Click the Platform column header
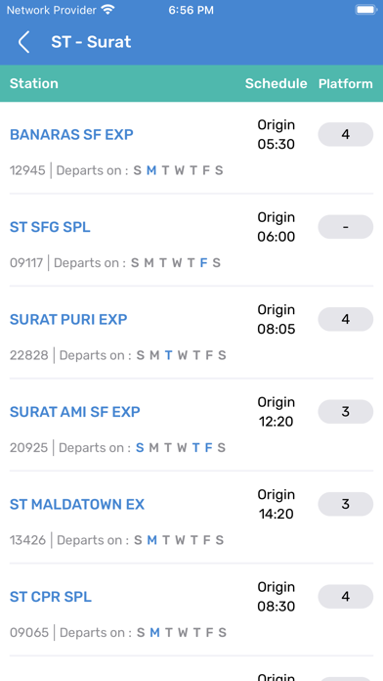Screen dimensions: 383x681 pos(346,83)
